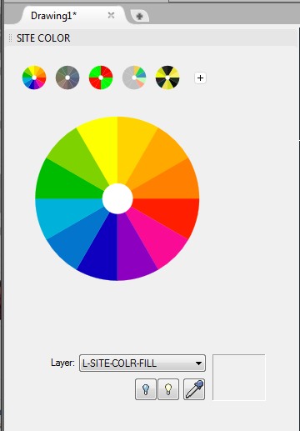
Task: Switch to the Drawing1 tab
Action: point(54,16)
